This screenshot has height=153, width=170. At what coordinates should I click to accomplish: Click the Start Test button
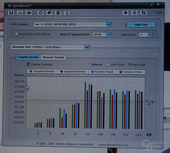tap(141, 25)
